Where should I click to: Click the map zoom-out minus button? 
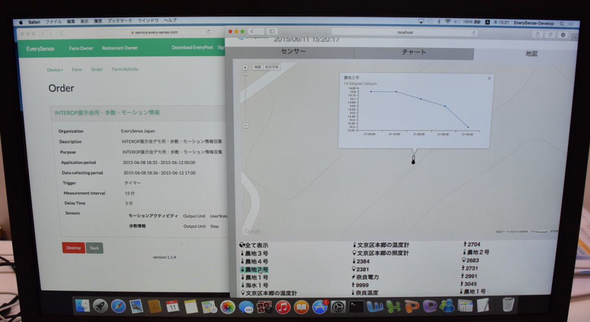pyautogui.click(x=246, y=125)
